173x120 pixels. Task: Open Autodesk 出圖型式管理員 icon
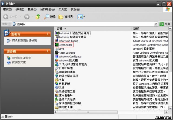[x=56, y=33]
